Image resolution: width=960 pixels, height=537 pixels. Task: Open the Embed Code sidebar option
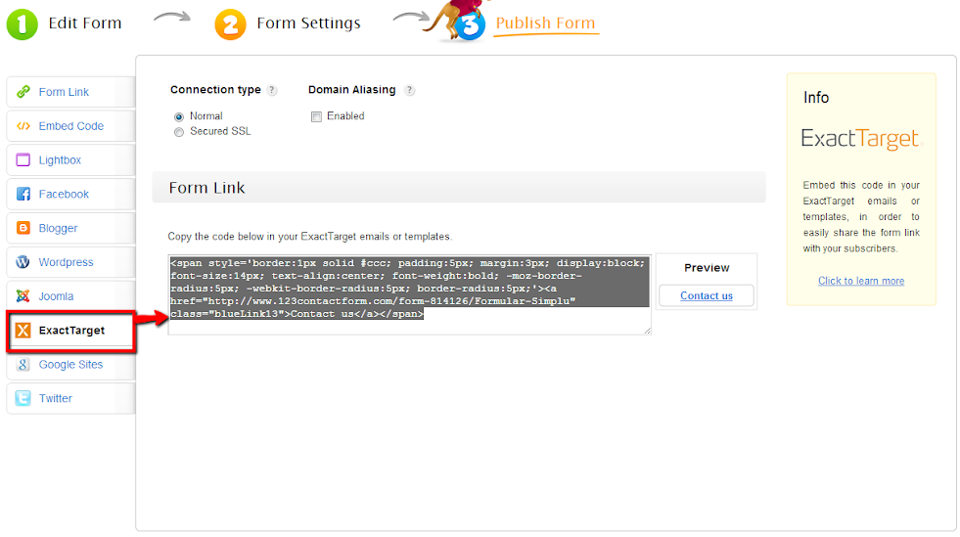tap(71, 126)
